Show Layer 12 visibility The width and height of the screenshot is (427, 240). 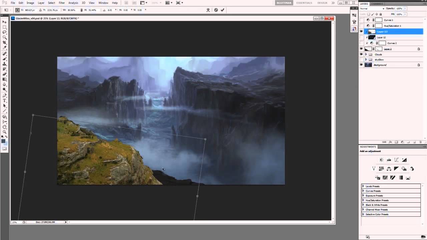(x=361, y=37)
